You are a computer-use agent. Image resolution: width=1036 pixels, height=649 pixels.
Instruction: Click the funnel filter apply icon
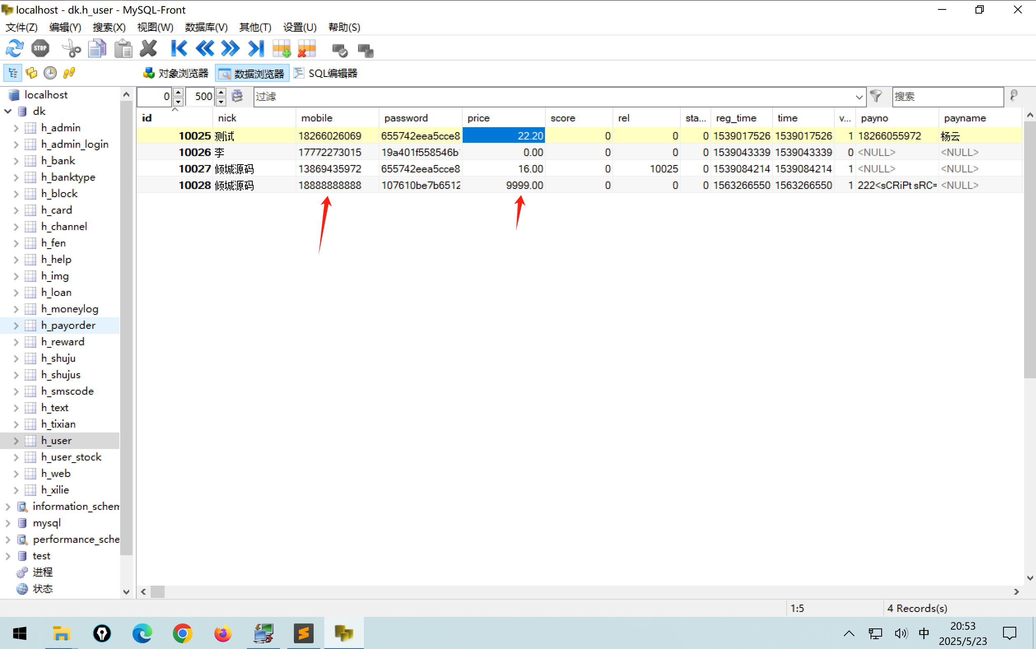(876, 96)
